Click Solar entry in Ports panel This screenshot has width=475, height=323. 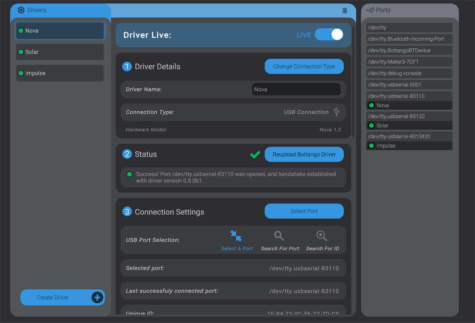coord(409,126)
